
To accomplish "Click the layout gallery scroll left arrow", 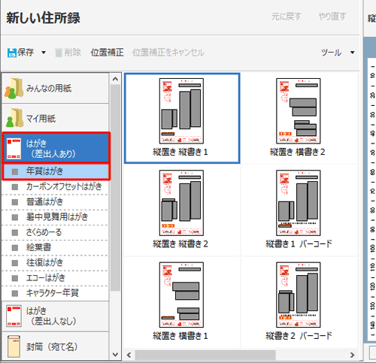I will pyautogui.click(x=129, y=355).
